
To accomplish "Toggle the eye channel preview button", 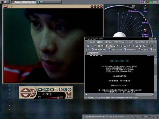I will click(33, 91).
